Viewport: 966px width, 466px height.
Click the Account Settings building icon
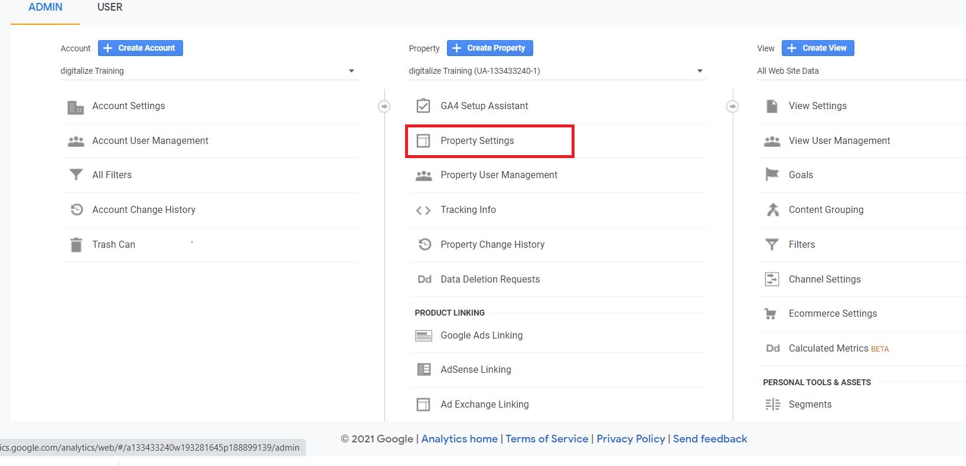pyautogui.click(x=76, y=107)
